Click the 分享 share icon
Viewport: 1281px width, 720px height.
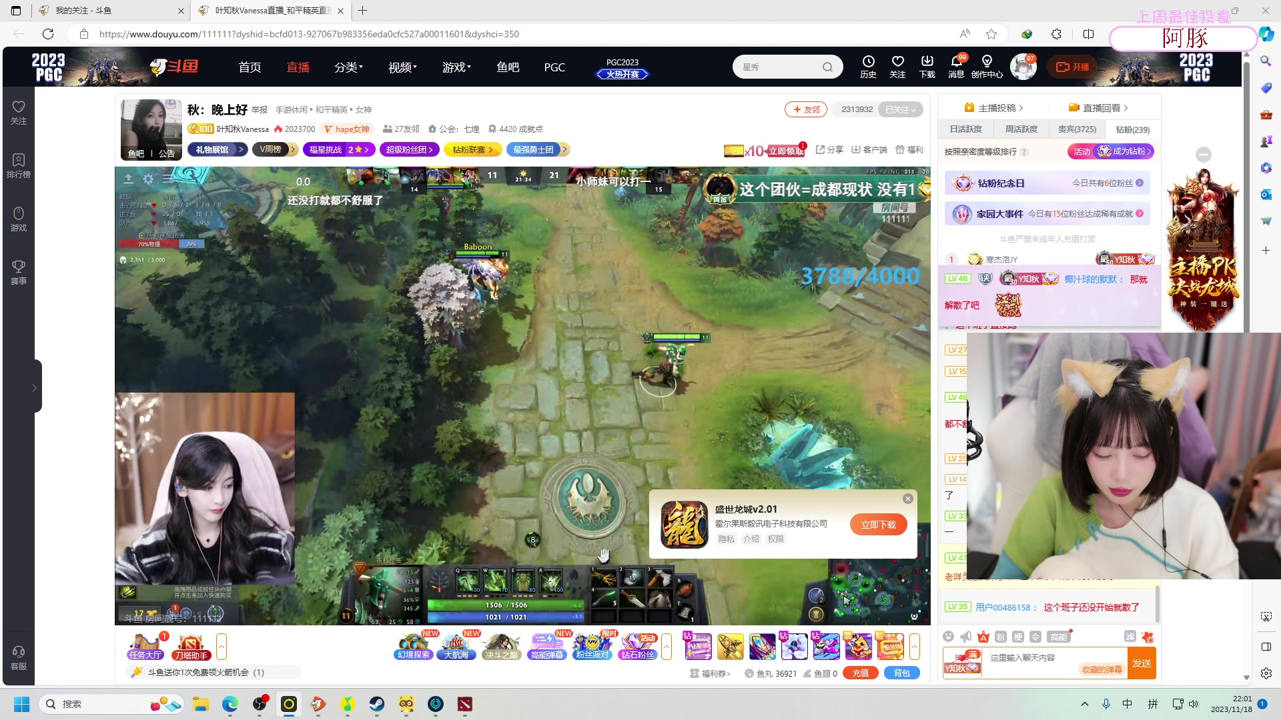click(829, 149)
